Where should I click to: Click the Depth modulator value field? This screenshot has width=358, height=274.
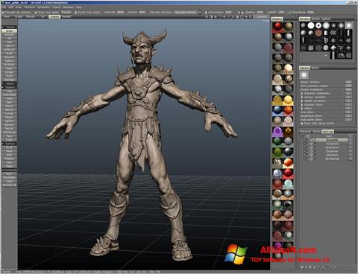point(348,89)
